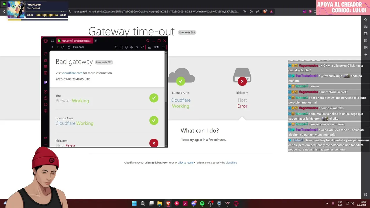Open Windows taskbar Search
The height and width of the screenshot is (208, 370).
(143, 203)
